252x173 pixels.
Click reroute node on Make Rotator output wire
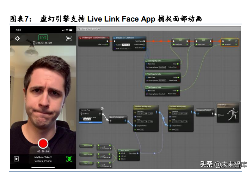pyautogui.click(x=154, y=153)
